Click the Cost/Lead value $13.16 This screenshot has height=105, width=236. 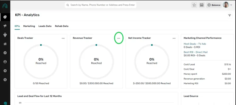[x=228, y=64]
